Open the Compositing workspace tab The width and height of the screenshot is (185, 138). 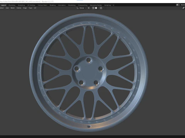83,5
